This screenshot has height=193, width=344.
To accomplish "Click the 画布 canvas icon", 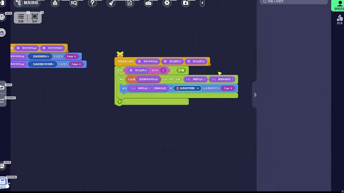I will tap(35, 18).
